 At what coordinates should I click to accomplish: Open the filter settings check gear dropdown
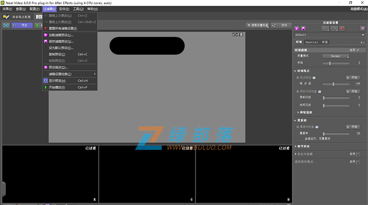(x=258, y=25)
